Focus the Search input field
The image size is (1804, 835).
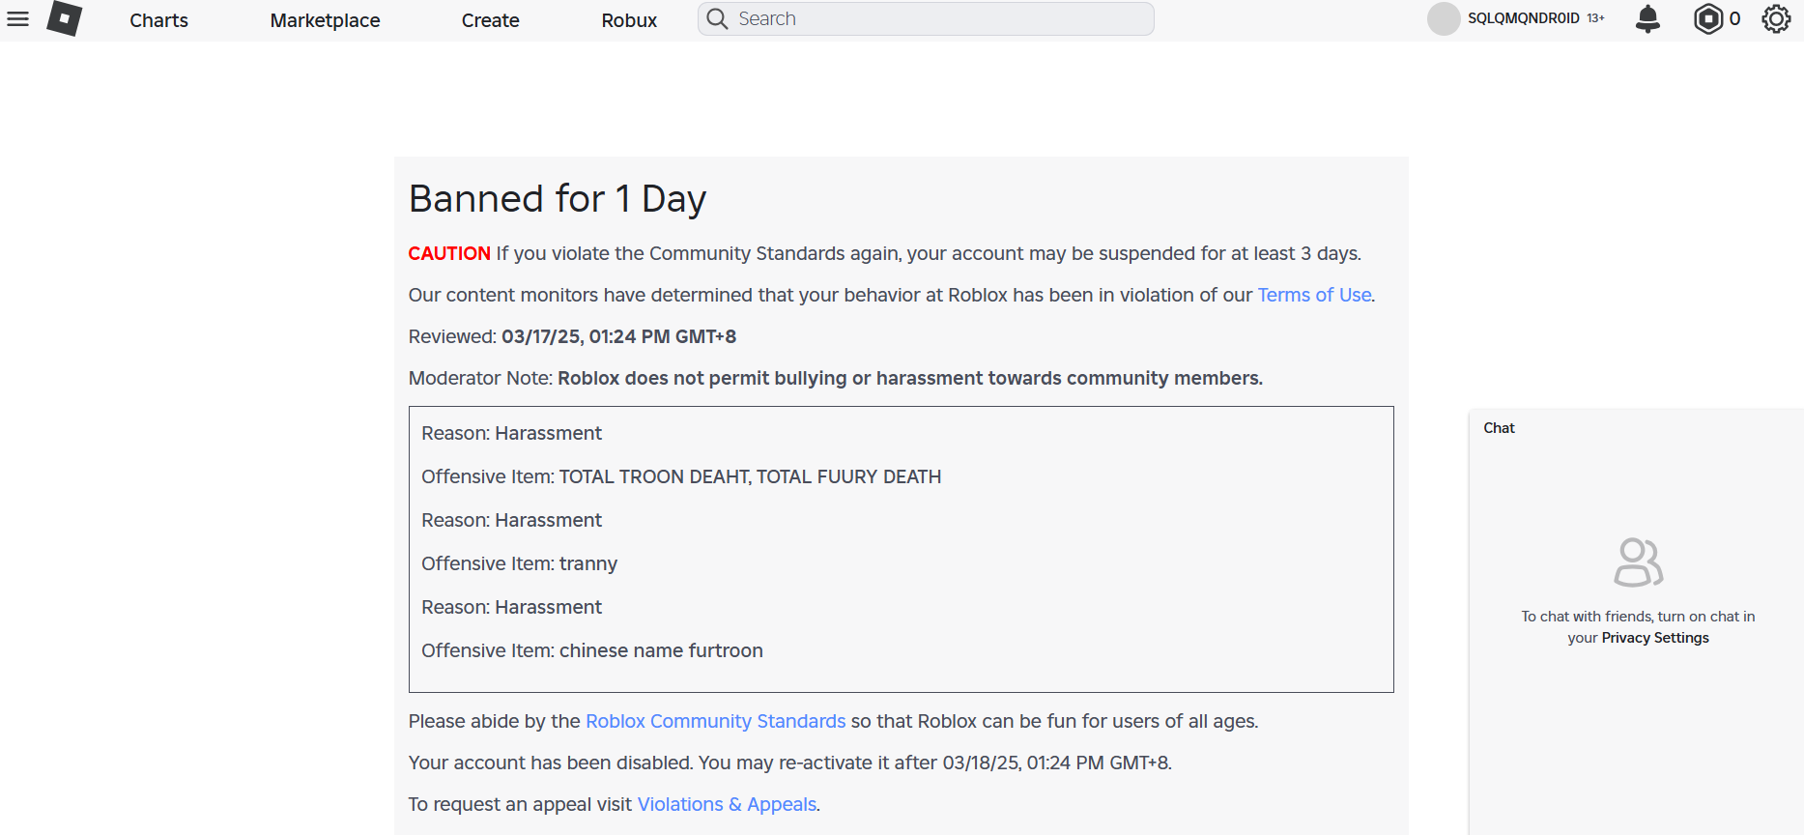(x=926, y=19)
